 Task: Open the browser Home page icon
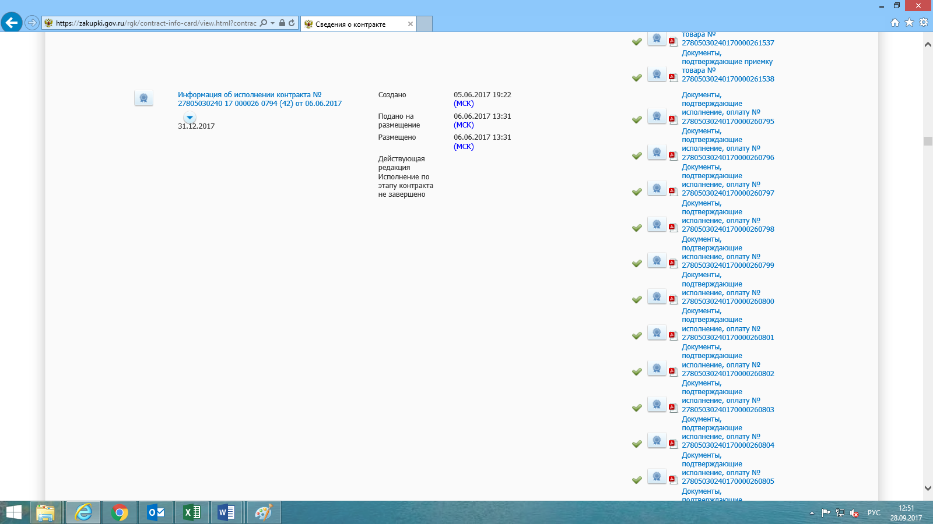click(895, 23)
